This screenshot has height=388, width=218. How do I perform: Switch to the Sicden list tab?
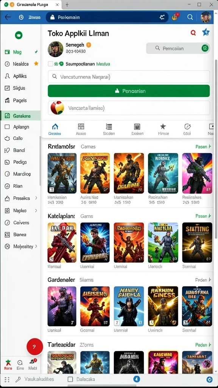tap(109, 130)
